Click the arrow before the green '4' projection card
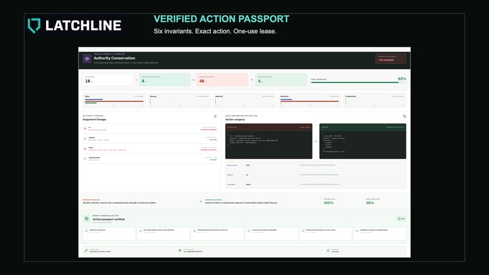The height and width of the screenshot is (275, 489). [251, 80]
